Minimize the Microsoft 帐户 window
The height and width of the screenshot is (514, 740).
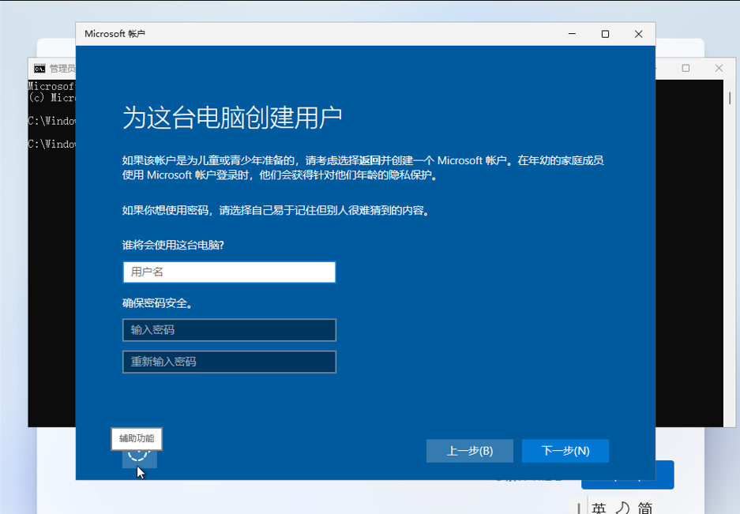coord(571,34)
